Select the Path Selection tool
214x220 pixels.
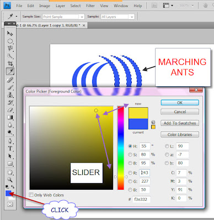pyautogui.click(x=10, y=156)
